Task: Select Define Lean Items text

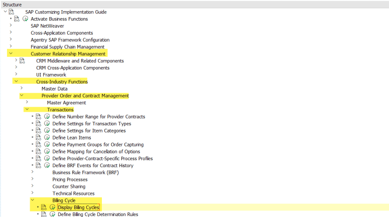Action: click(71, 138)
